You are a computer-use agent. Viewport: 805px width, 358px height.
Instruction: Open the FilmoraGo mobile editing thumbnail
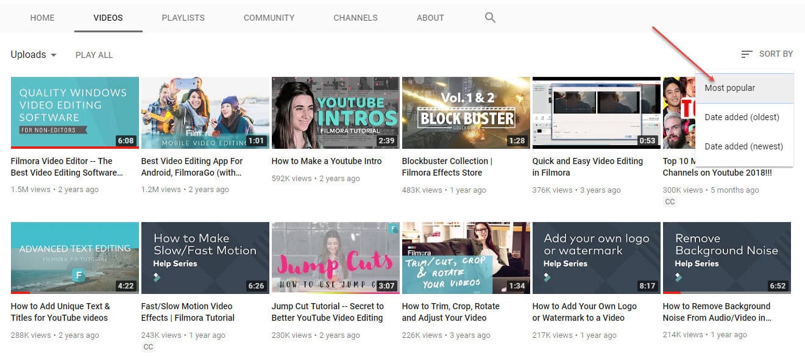click(205, 113)
